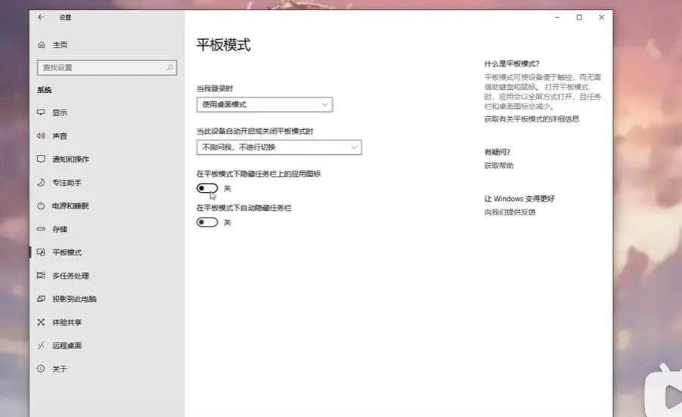Image resolution: width=682 pixels, height=417 pixels.
Task: Toggle 在平板模式下自动隐藏任务栏 switch
Action: click(207, 222)
